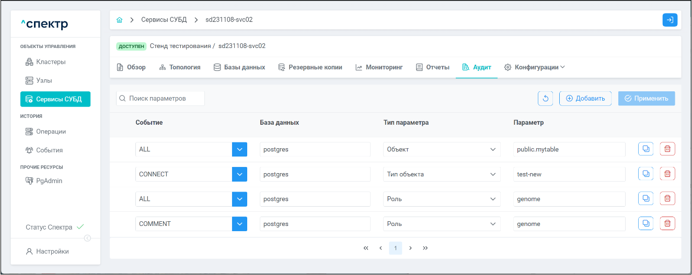Click the logout icon in top right

coord(670,20)
